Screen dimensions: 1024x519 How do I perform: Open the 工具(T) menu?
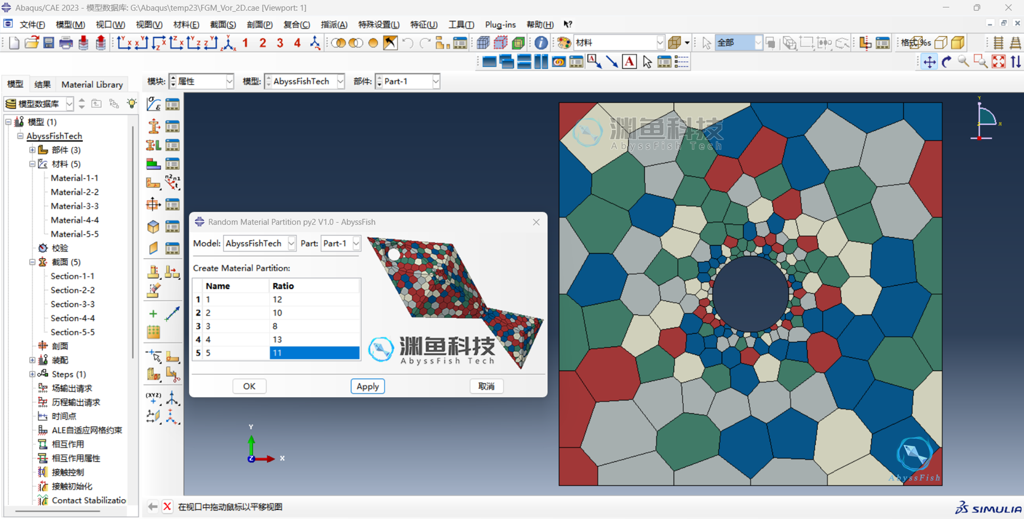(461, 25)
